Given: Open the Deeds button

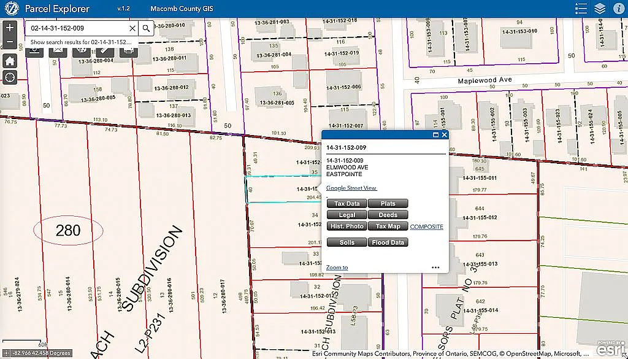Looking at the screenshot, I should click(388, 215).
